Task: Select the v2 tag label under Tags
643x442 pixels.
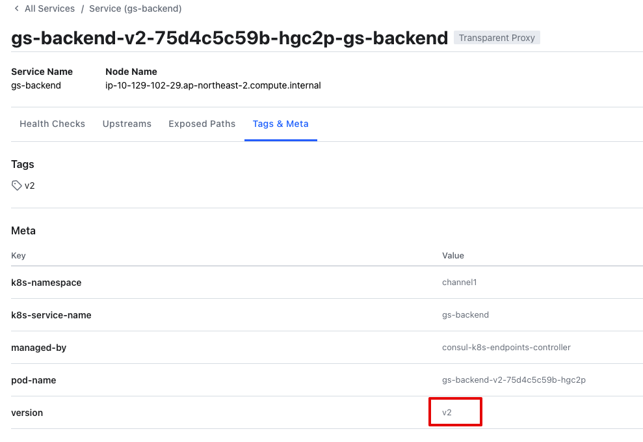Action: click(x=30, y=186)
